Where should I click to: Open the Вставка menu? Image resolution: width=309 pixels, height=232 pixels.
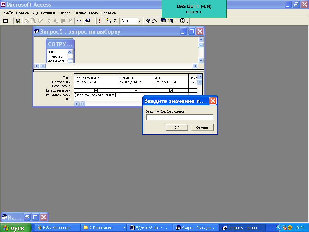point(48,13)
